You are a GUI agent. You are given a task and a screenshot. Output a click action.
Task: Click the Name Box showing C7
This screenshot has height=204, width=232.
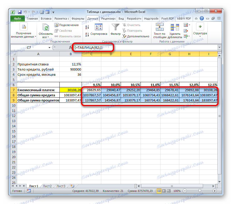point(29,48)
